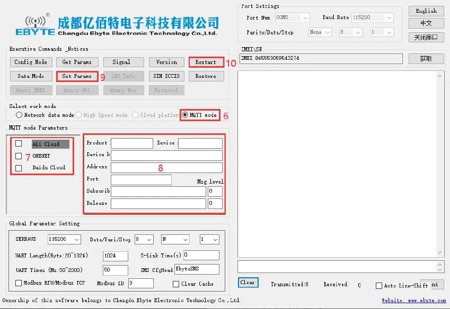
Task: Click the Device key input field
Action: [167, 156]
